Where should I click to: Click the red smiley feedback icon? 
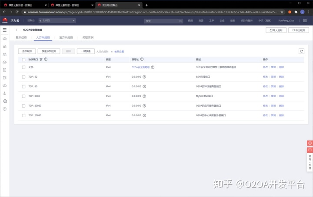tap(310, 143)
